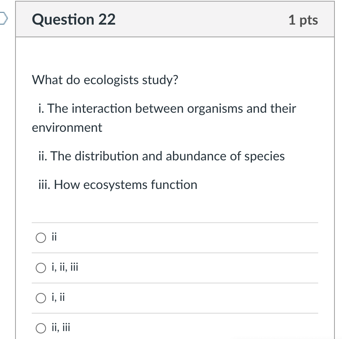The image size is (342, 339).
Task: Click inside the question header bar
Action: [175, 19]
